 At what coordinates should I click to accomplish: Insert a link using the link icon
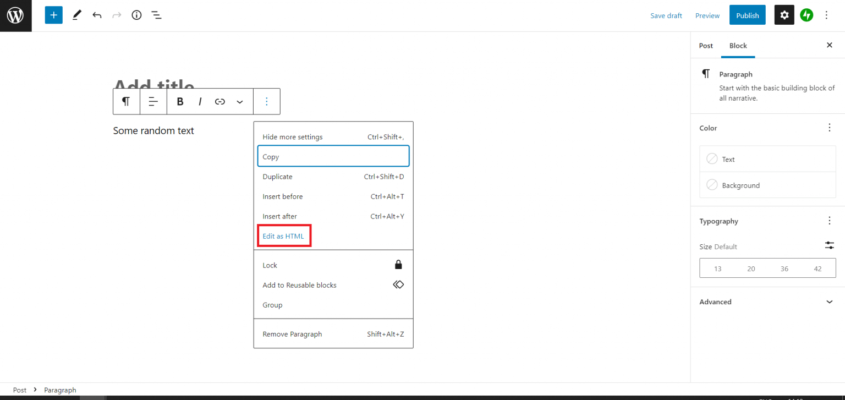[x=220, y=102]
